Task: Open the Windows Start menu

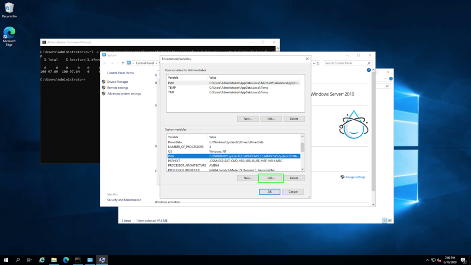Action: [x=6, y=260]
